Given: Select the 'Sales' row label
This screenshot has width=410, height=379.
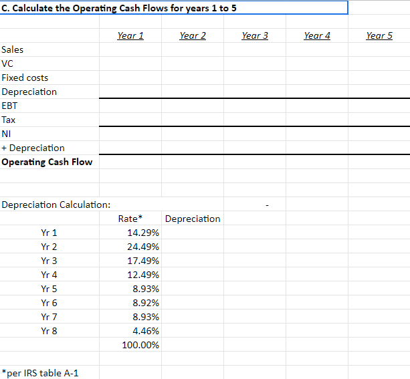Looking at the screenshot, I should tap(12, 49).
